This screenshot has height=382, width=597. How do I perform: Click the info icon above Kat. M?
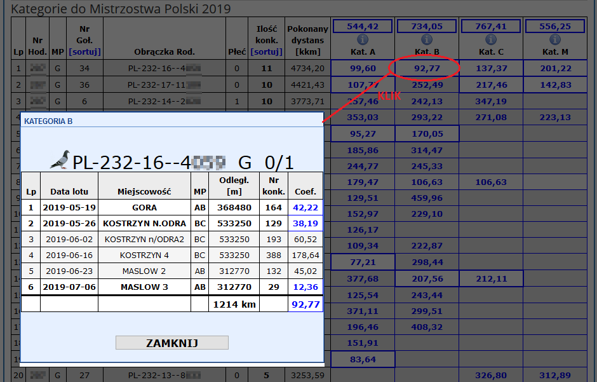click(x=556, y=40)
